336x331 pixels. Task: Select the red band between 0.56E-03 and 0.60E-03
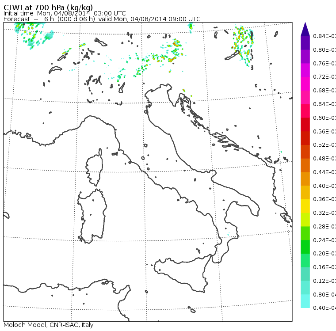click(305, 125)
